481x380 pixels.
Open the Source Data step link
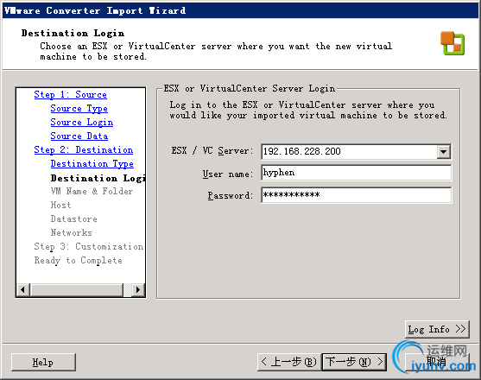(x=79, y=136)
